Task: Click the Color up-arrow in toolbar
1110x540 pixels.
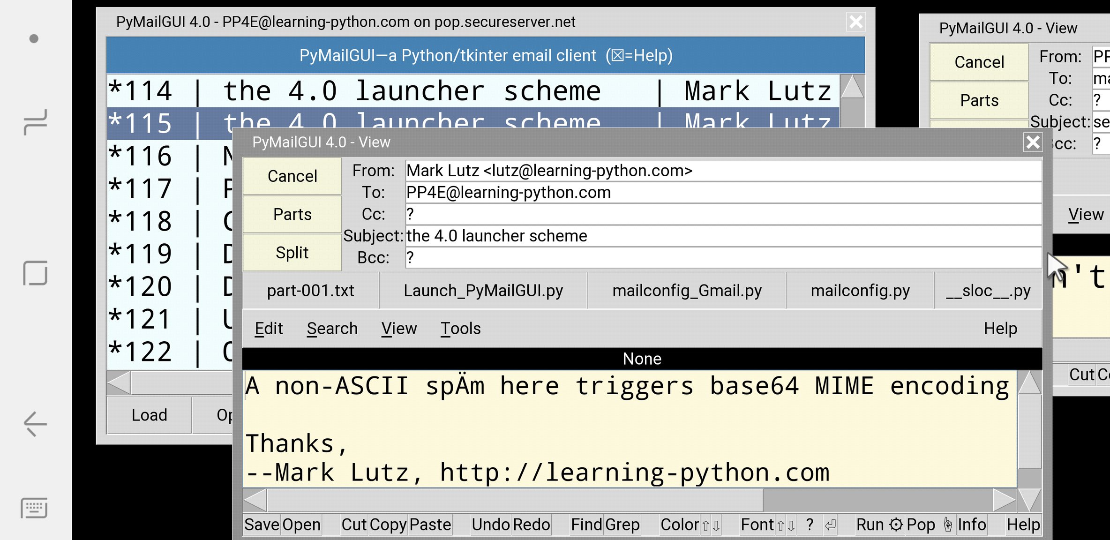Action: tap(705, 525)
